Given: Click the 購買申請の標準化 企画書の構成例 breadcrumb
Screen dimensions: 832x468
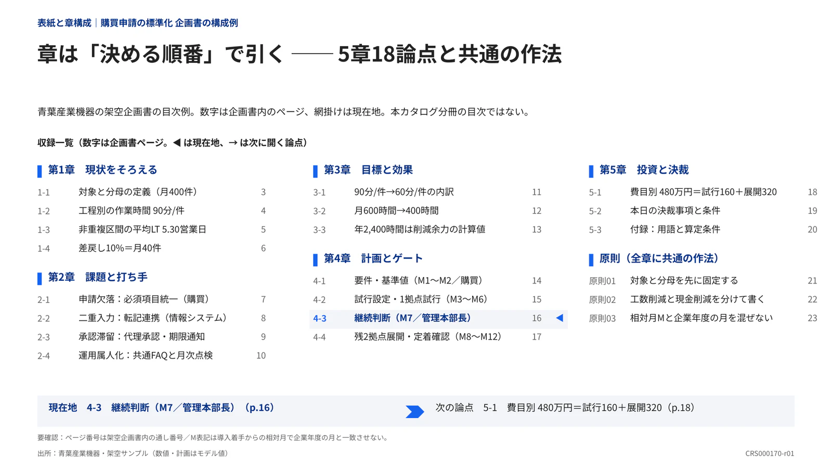Looking at the screenshot, I should coord(169,23).
